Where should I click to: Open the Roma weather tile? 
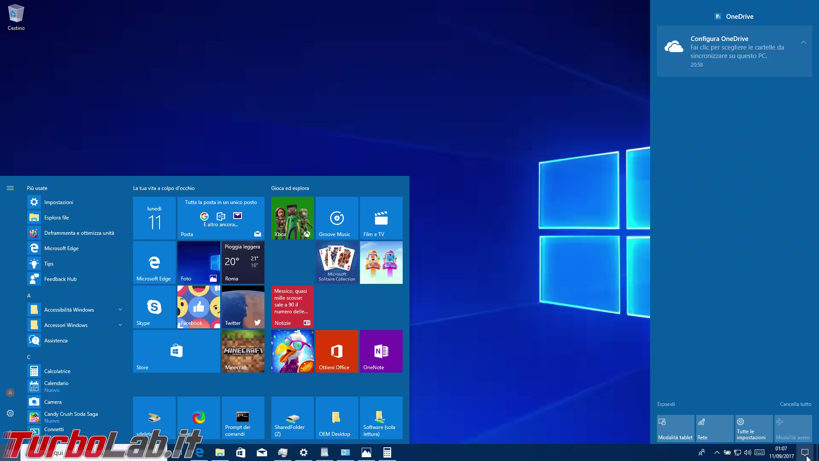pyautogui.click(x=243, y=262)
